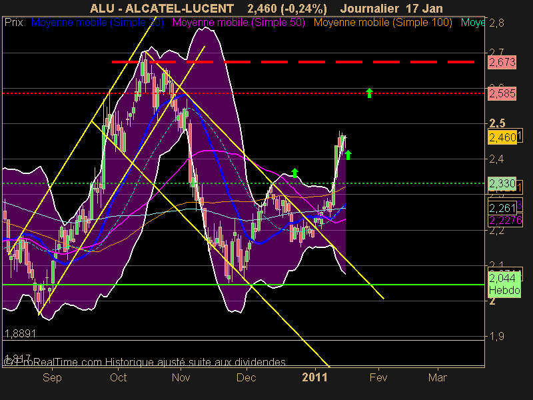This screenshot has height=400, width=533.
Task: Click the 'Journalier' timeframe label
Action: pyautogui.click(x=370, y=8)
